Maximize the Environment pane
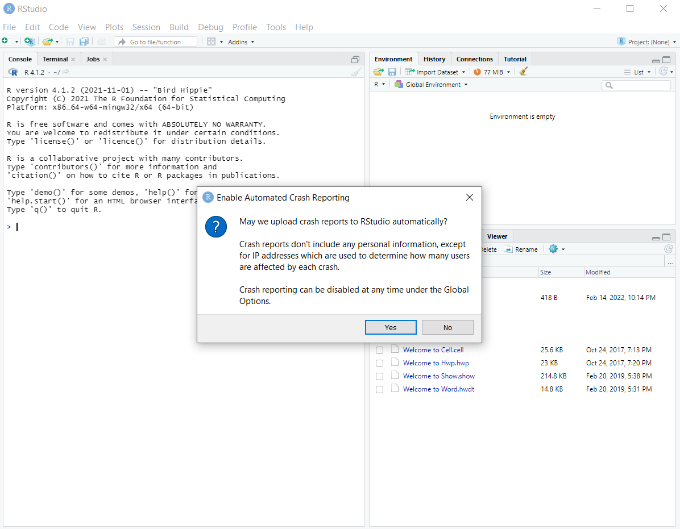The image size is (680, 529). [666, 60]
